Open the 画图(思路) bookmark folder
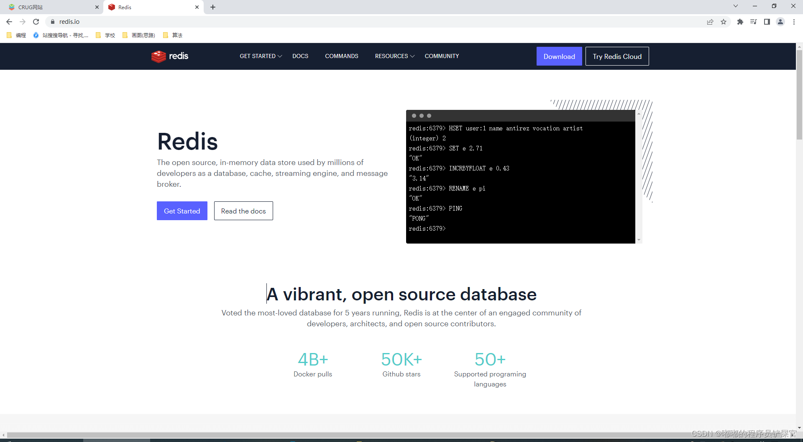 tap(139, 35)
